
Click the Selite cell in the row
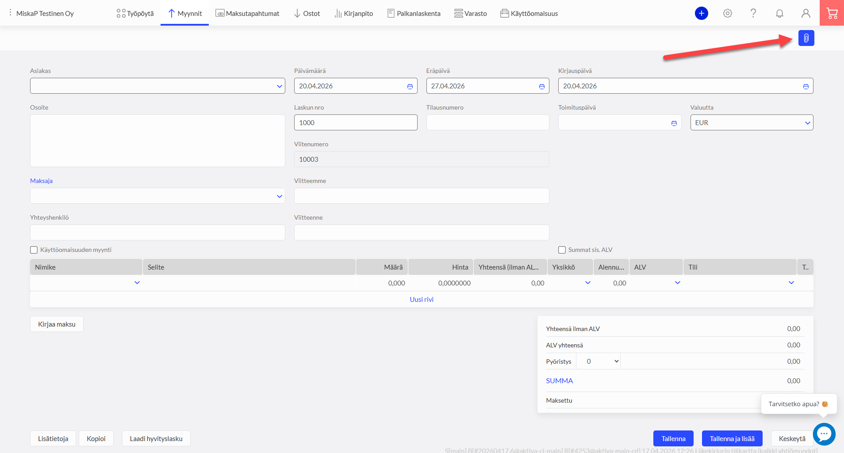(x=249, y=283)
